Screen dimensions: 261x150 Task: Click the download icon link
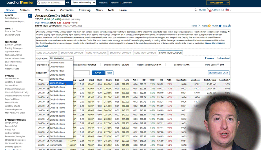tap(223, 58)
